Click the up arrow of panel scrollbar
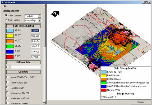Image resolution: width=152 pixels, height=105 pixels. click(x=44, y=6)
